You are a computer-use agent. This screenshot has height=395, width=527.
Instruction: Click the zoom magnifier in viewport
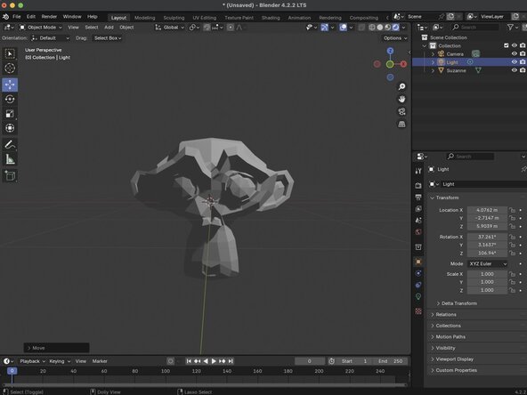(x=401, y=86)
